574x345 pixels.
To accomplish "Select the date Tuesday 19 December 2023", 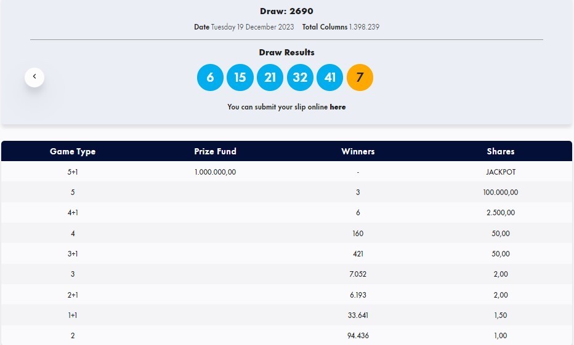I will 252,27.
